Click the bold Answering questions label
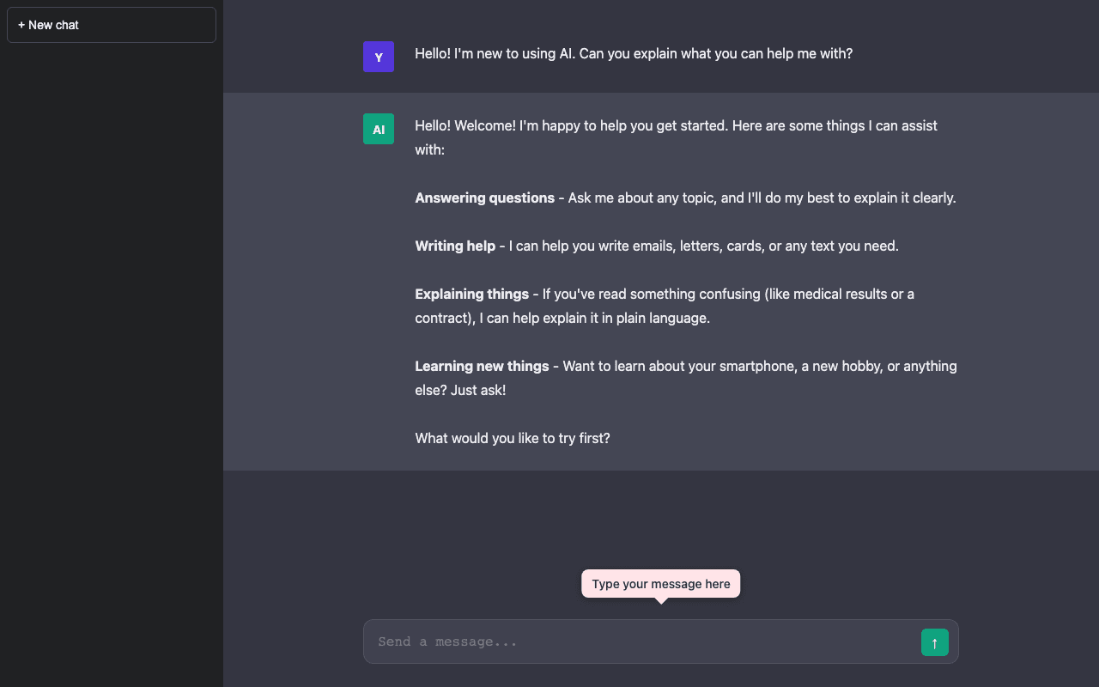1099x687 pixels. point(484,198)
